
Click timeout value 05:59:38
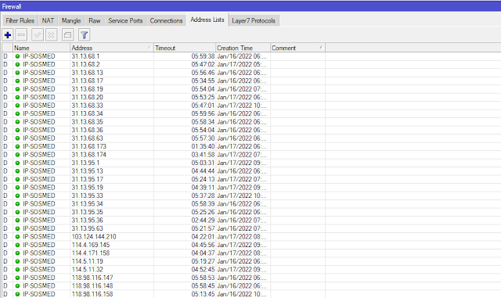tap(203, 56)
